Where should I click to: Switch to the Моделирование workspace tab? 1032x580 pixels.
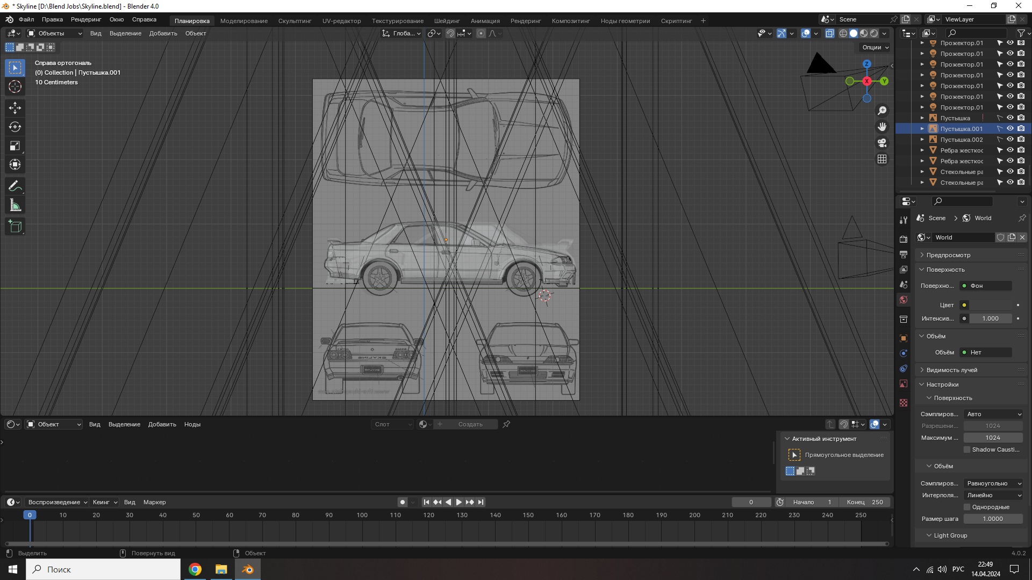[243, 21]
